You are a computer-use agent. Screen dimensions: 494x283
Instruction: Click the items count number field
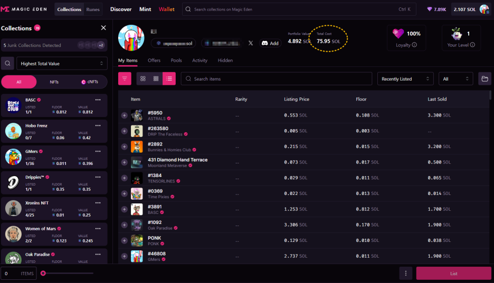[x=18, y=274]
